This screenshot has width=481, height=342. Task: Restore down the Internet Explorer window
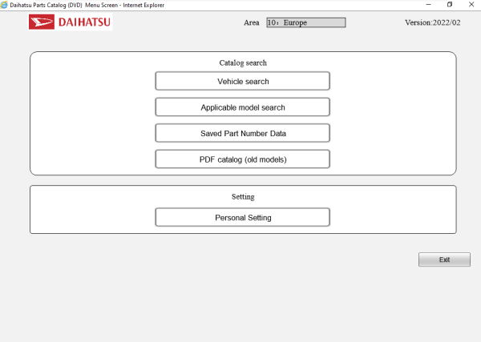click(x=450, y=5)
